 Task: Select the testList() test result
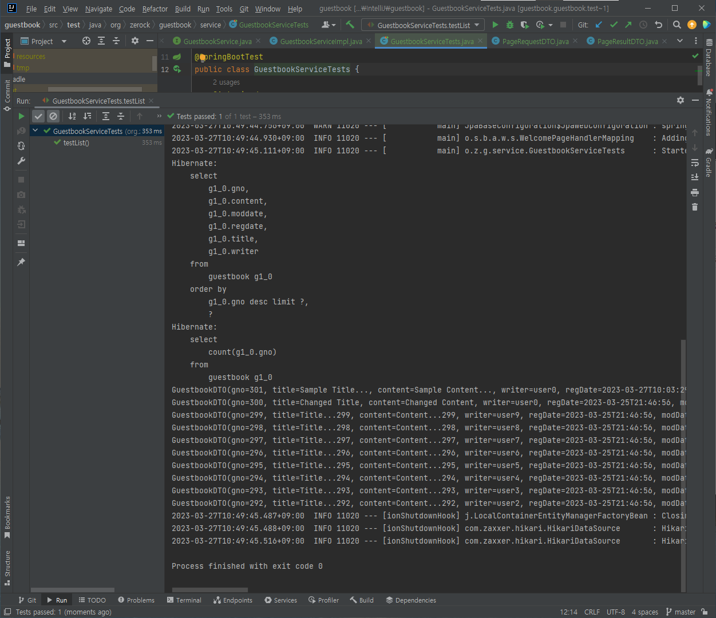tap(76, 142)
